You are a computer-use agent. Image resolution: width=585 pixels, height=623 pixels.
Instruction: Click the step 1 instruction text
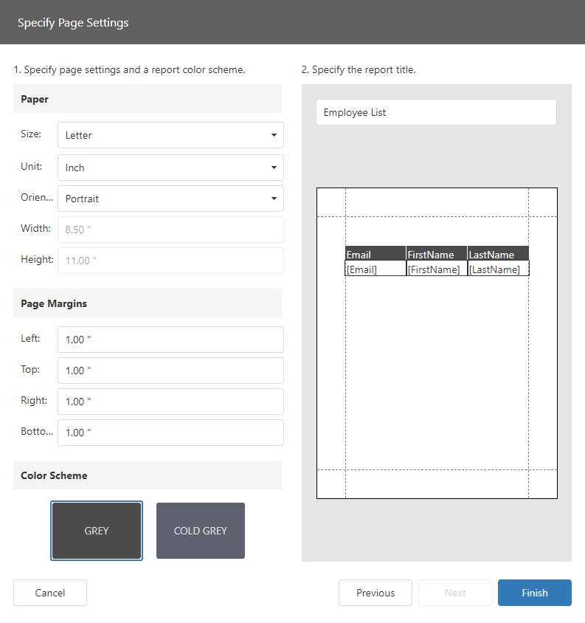point(130,70)
